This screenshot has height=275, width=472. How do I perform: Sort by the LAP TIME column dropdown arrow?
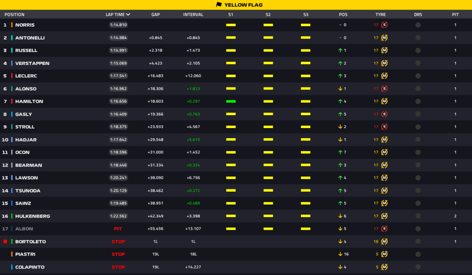pyautogui.click(x=128, y=14)
